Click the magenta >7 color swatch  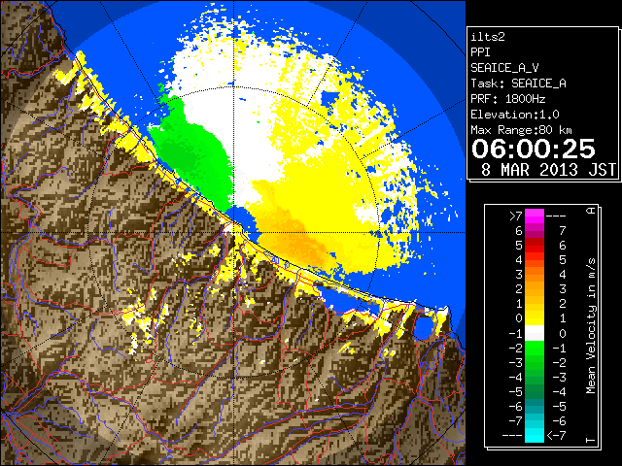535,216
